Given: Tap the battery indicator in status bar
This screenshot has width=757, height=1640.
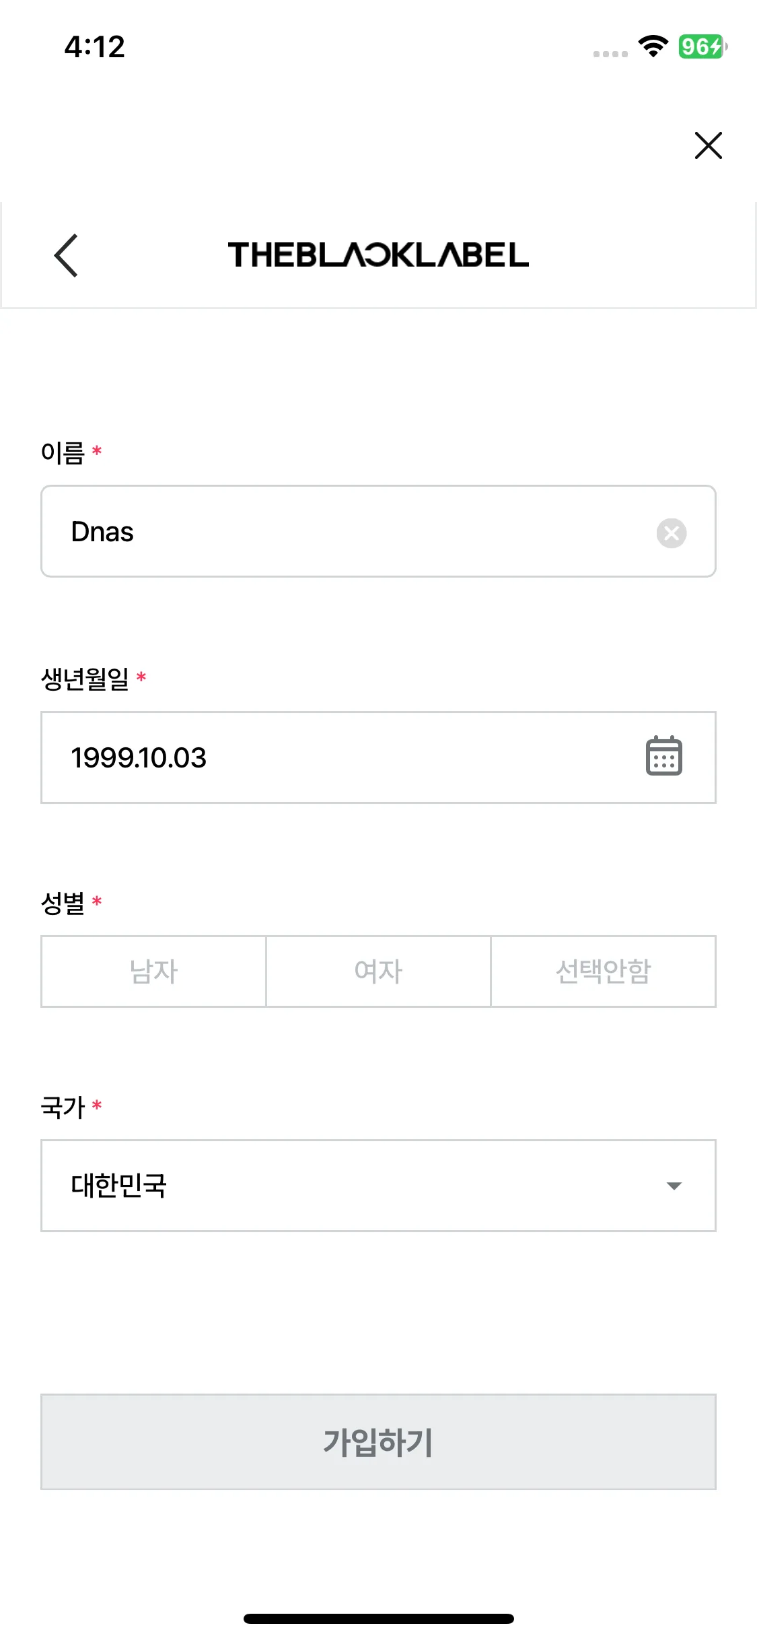Looking at the screenshot, I should tap(702, 46).
